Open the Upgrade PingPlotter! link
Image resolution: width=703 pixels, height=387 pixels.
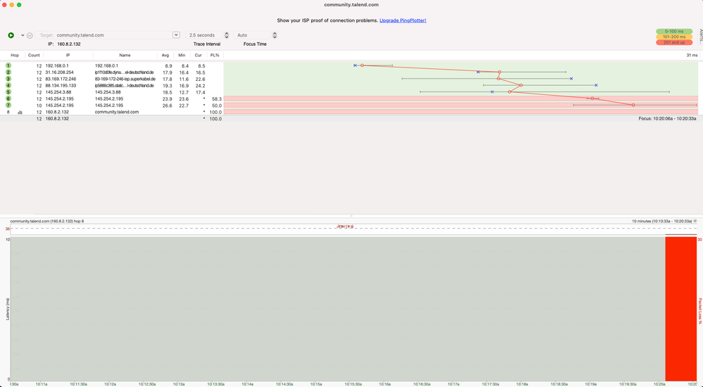[403, 20]
